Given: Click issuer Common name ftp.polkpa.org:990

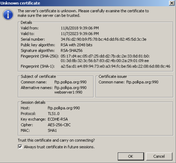Looking at the screenshot, I should click(x=142, y=82).
